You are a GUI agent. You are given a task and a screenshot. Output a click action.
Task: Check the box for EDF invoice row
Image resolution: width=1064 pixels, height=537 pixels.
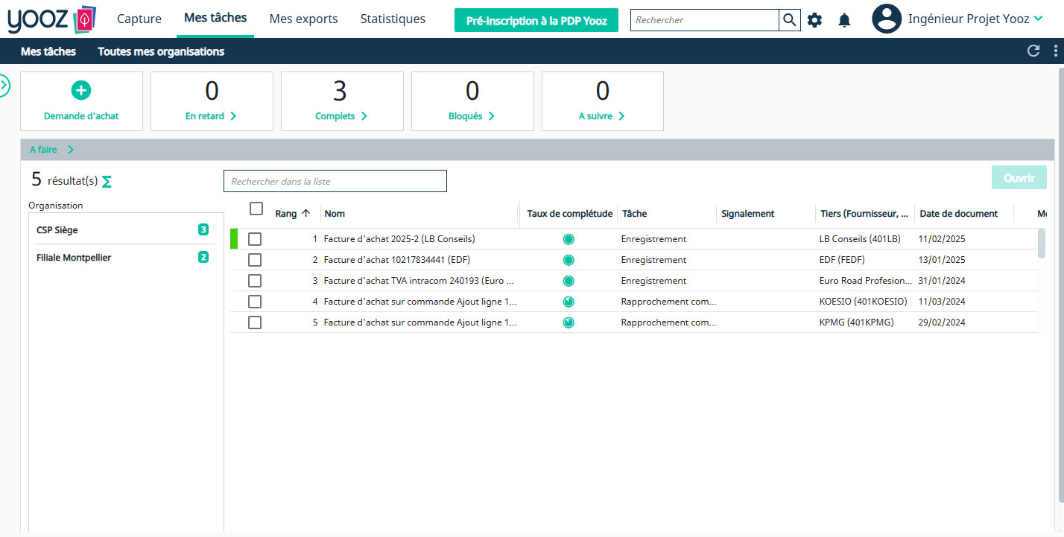coord(255,260)
